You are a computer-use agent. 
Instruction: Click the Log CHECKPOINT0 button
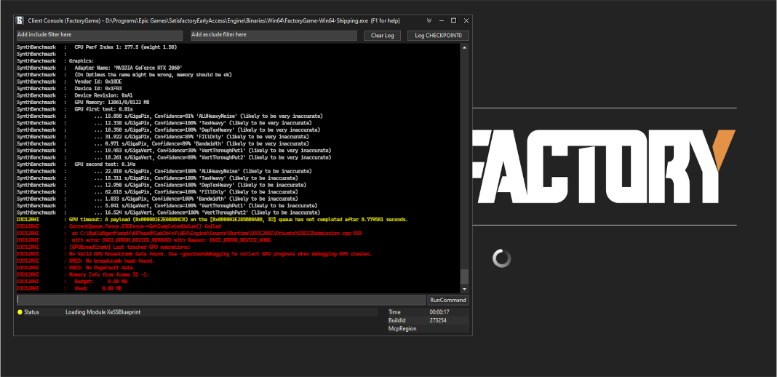click(438, 36)
